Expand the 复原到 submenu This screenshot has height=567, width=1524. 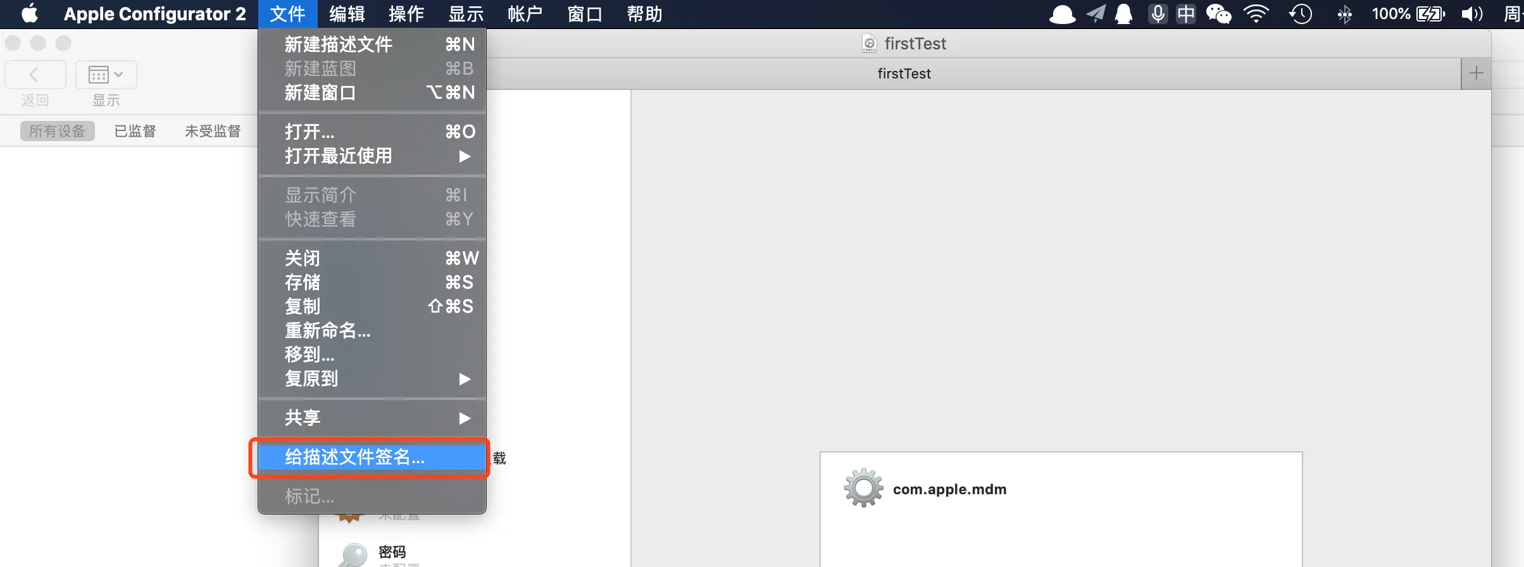(x=372, y=378)
